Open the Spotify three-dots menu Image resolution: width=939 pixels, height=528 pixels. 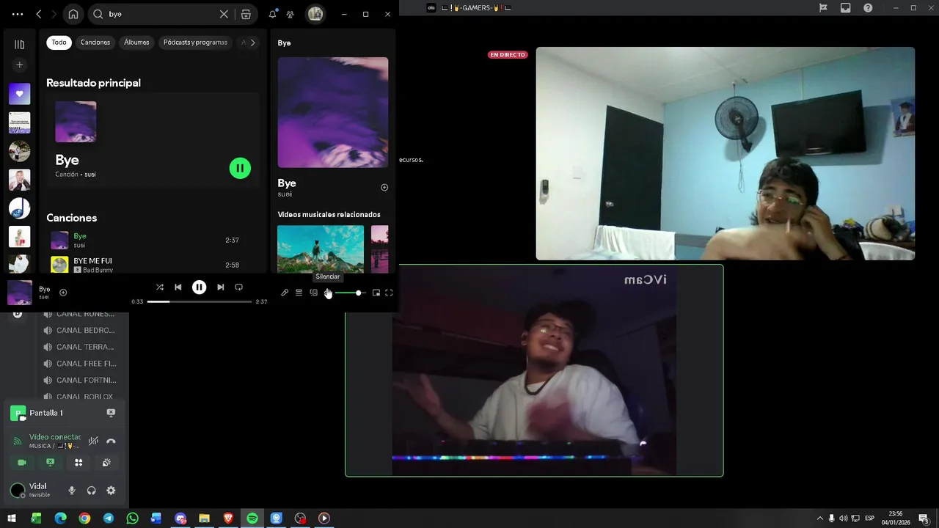pos(18,14)
